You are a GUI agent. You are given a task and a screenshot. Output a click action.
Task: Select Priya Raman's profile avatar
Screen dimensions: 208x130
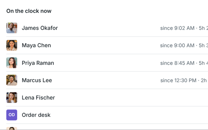coord(12,63)
